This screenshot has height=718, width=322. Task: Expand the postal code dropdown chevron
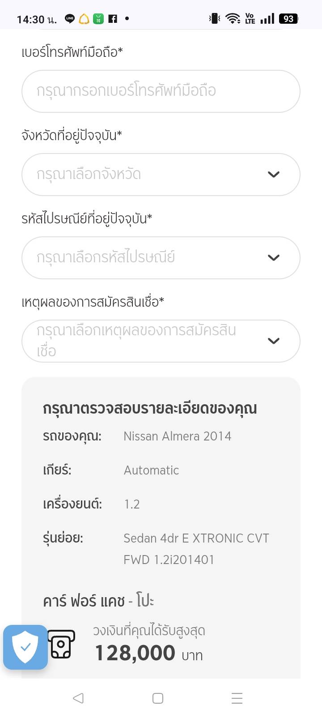273,257
